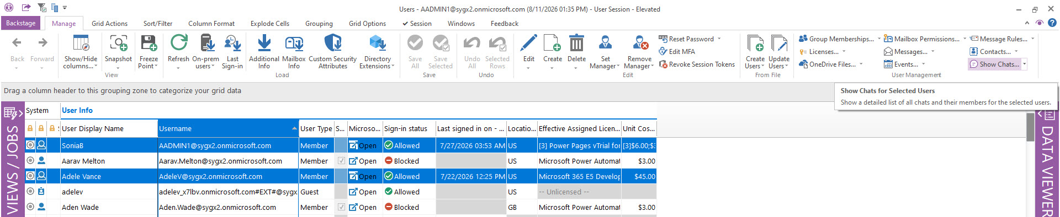The height and width of the screenshot is (217, 1060).
Task: Switch to Grid Actions tab
Action: pyautogui.click(x=109, y=24)
